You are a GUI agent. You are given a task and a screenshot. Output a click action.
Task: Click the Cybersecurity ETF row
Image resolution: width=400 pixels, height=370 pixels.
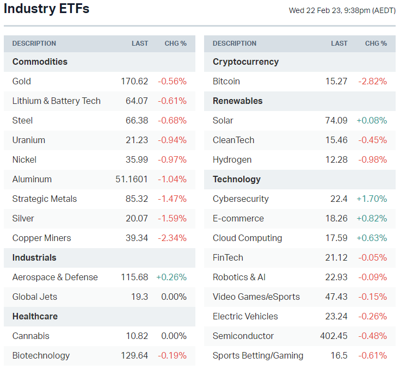pos(241,199)
